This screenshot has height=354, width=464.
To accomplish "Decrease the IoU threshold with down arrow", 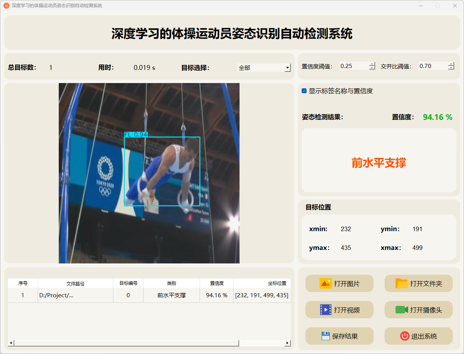I will point(451,68).
